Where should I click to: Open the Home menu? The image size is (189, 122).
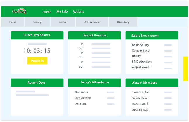coord(47,12)
